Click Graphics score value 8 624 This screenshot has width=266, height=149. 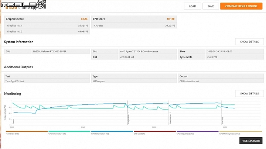pos(84,19)
